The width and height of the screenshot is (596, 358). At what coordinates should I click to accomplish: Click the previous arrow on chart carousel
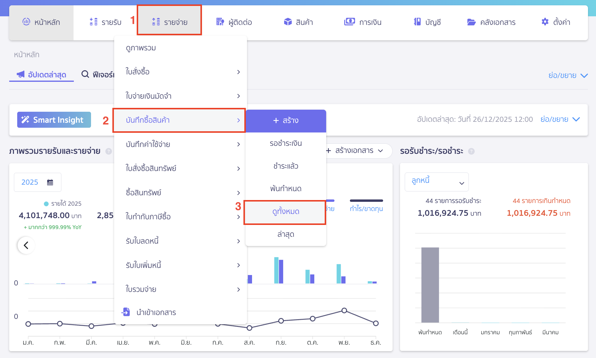(x=26, y=245)
